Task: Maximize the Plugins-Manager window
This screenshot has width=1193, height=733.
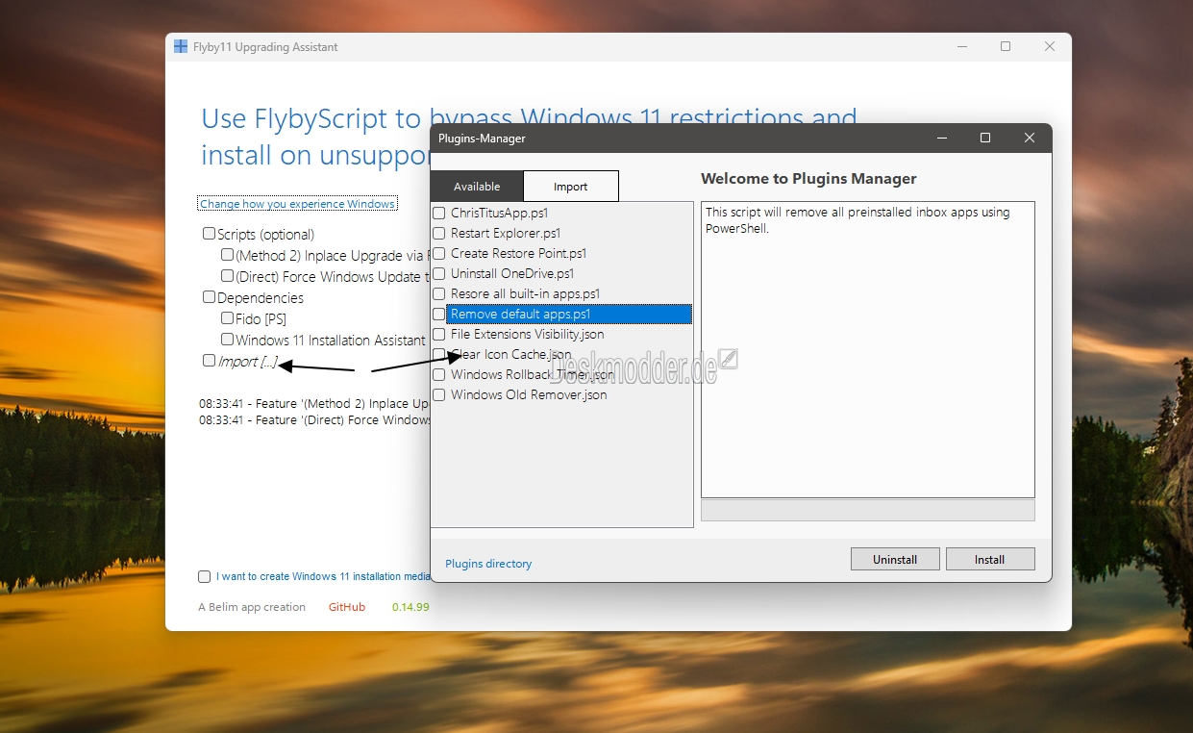Action: (x=984, y=138)
